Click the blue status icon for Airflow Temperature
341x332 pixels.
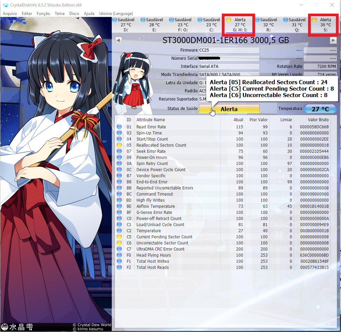pos(119,206)
